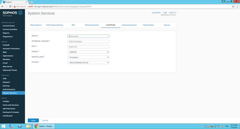Reload the page with refresh icon

10,7
